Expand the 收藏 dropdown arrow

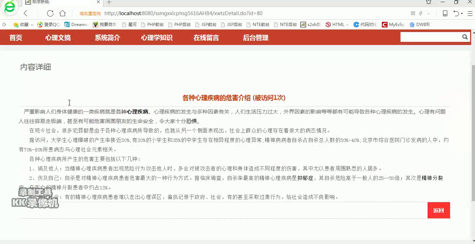tap(32, 25)
